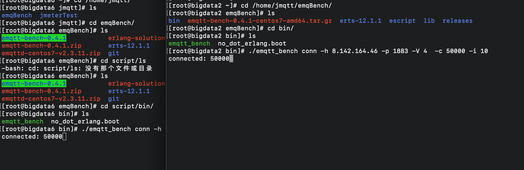Click the blue emqBench directory name
The height and width of the screenshot is (170, 524).
17,15
